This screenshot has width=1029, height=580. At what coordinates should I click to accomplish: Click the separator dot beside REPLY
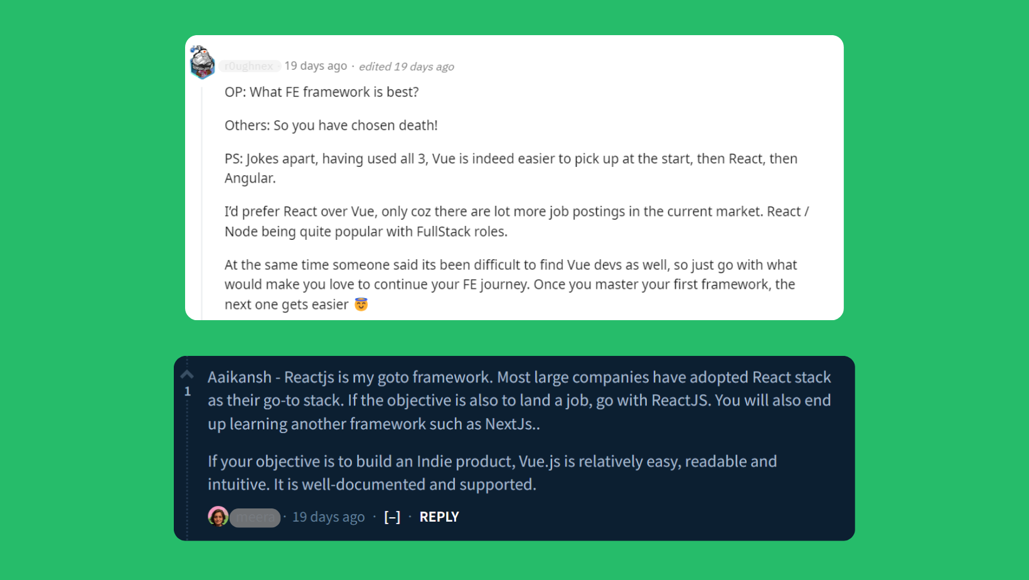[410, 517]
